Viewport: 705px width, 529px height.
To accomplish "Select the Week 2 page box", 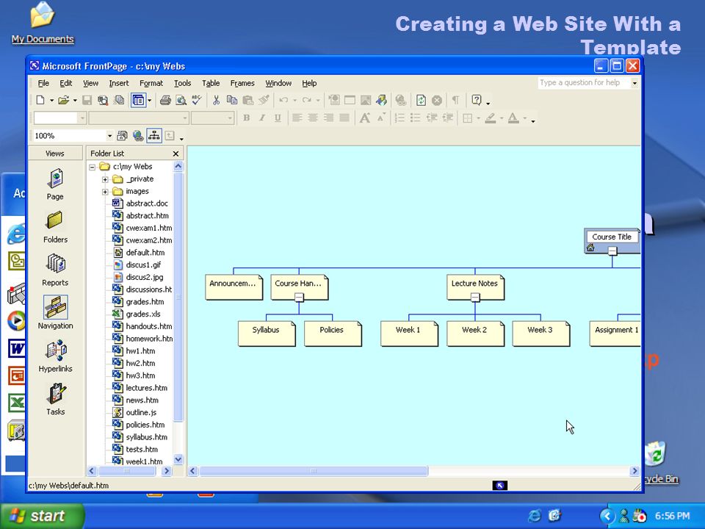I will pyautogui.click(x=475, y=334).
